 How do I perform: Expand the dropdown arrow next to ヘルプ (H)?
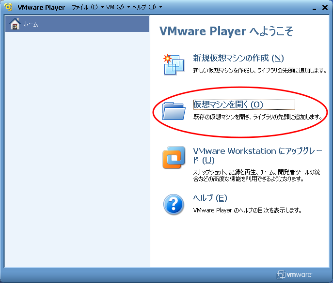[x=160, y=7]
